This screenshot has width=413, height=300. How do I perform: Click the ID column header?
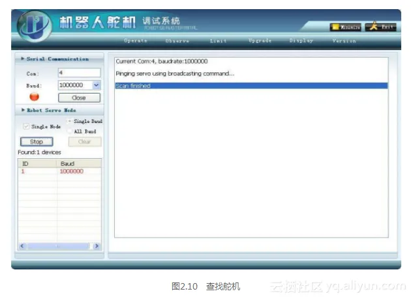37,163
